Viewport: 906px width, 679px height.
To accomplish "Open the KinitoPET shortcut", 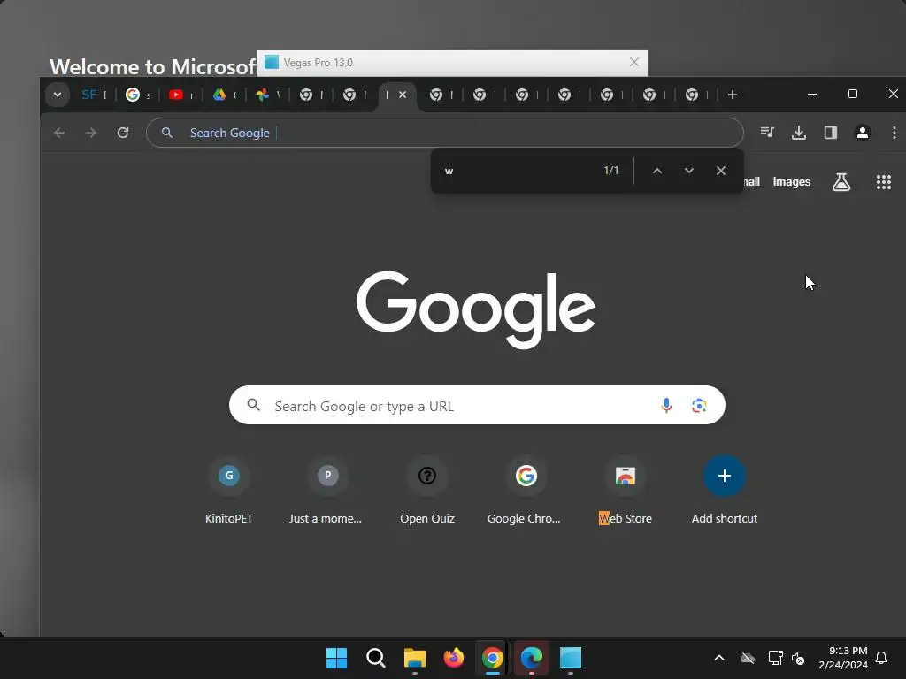I will tap(229, 490).
